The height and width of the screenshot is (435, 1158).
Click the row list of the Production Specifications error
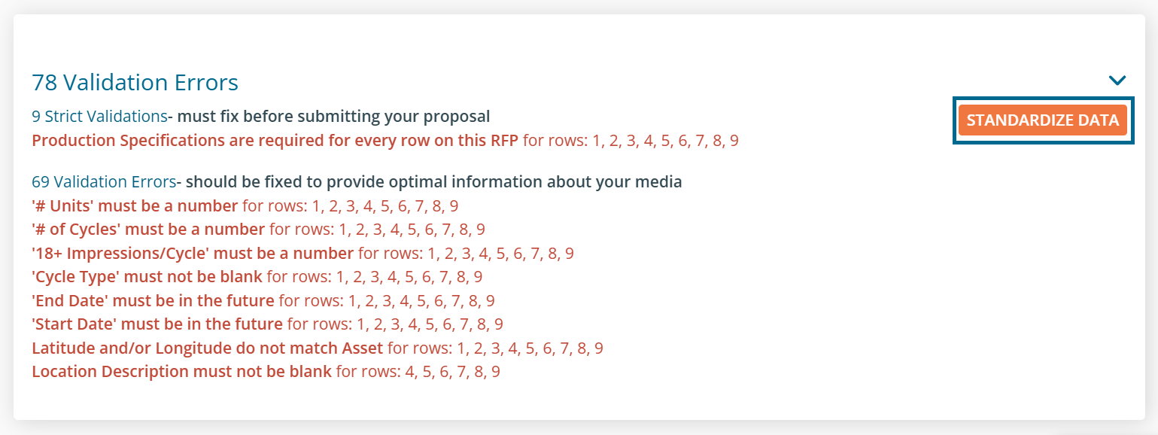click(x=631, y=141)
